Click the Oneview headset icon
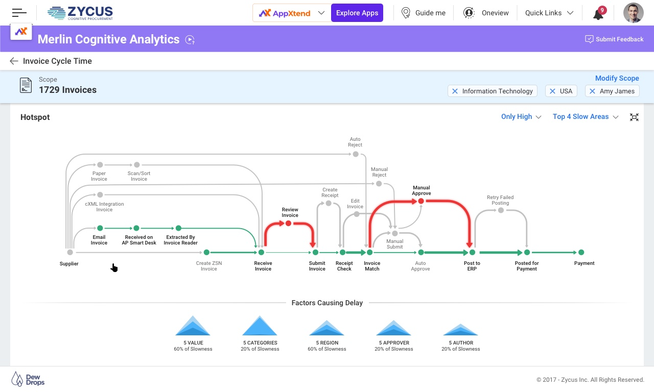 (x=469, y=13)
